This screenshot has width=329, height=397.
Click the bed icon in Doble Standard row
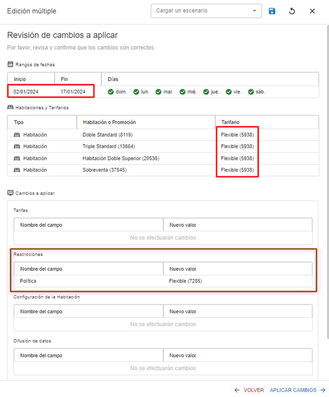(17, 135)
